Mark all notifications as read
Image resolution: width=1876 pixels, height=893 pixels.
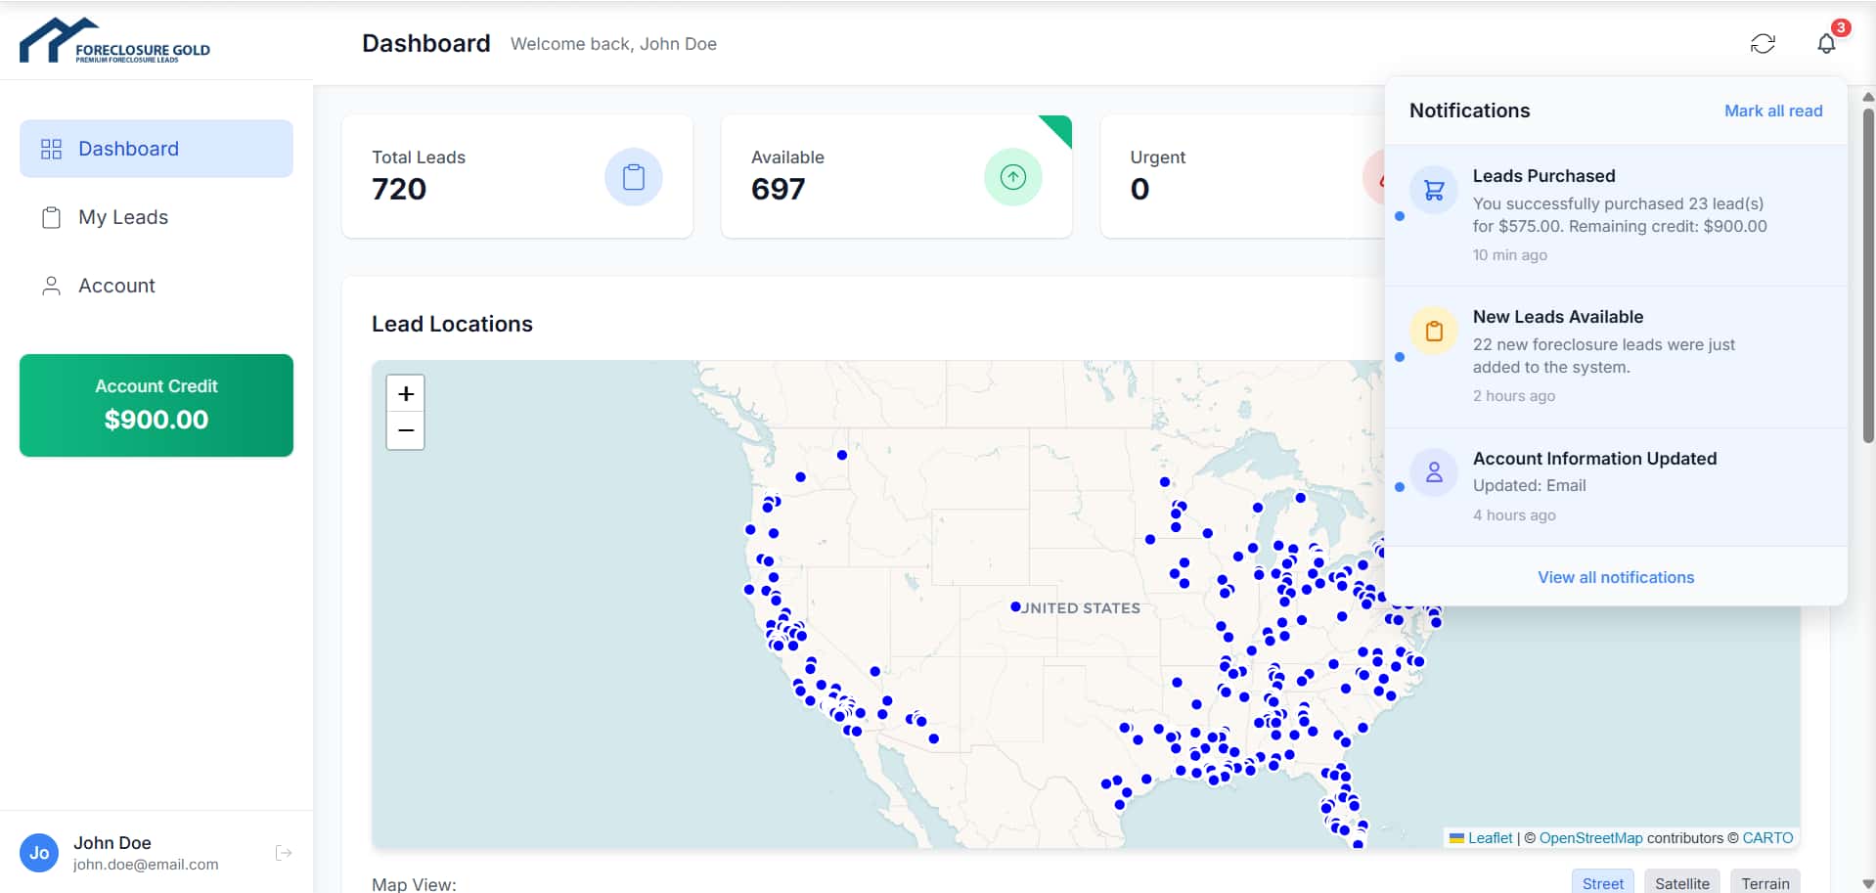(1772, 112)
